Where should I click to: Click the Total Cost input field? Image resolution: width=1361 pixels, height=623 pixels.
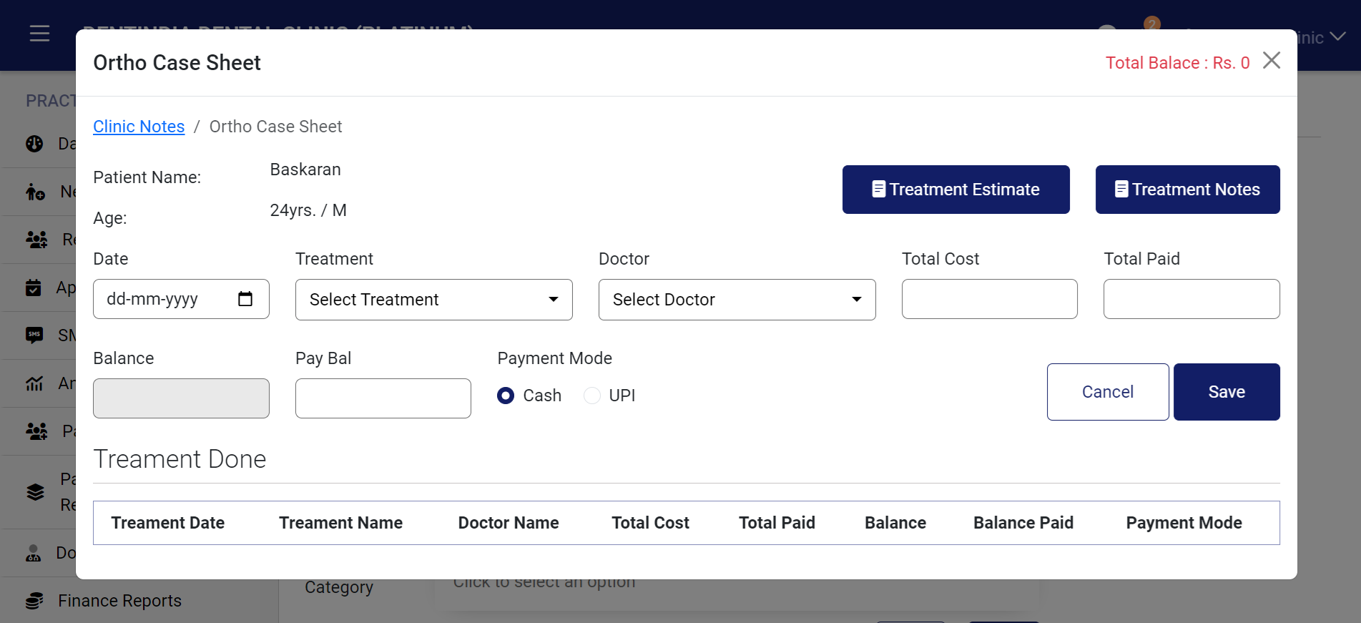point(989,299)
